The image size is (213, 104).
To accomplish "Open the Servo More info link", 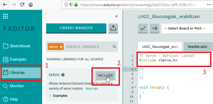I will pos(92,89).
